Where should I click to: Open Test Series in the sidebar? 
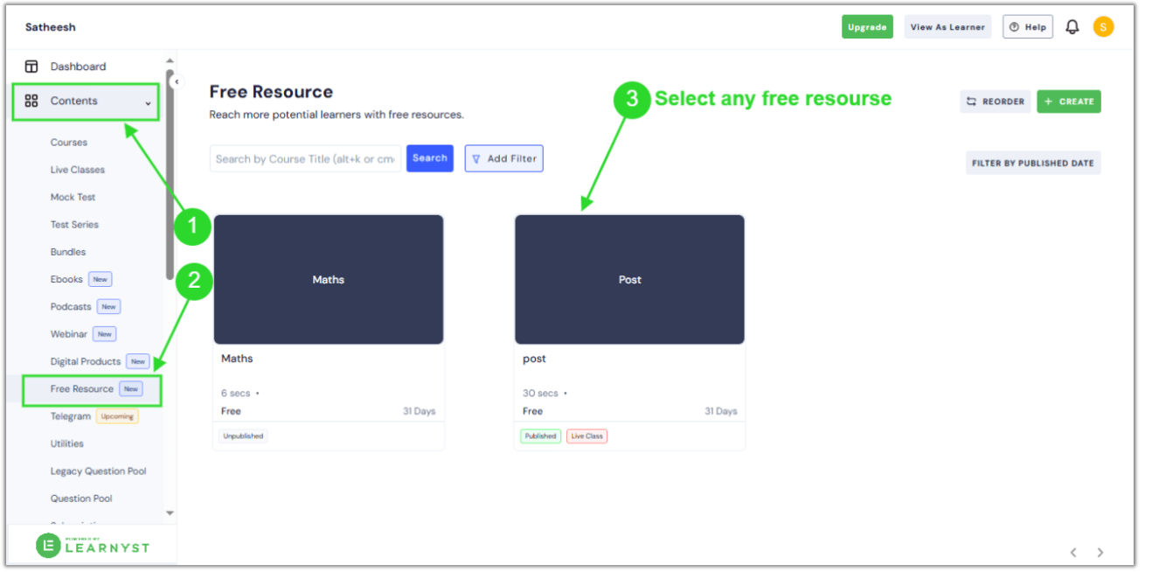tap(74, 225)
